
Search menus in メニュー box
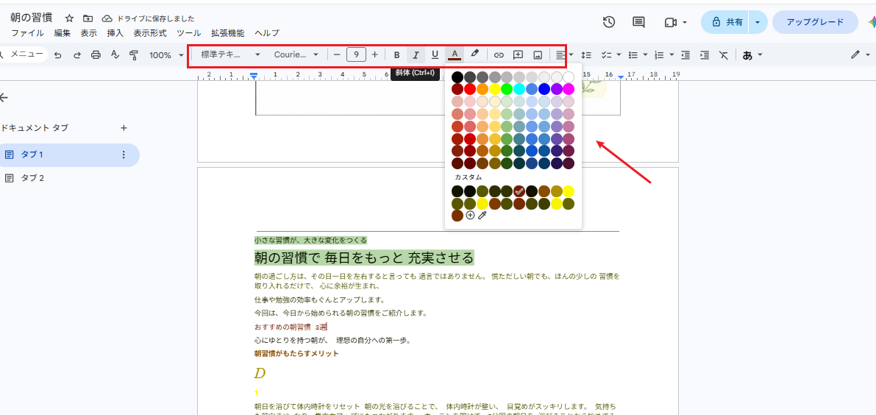click(24, 54)
